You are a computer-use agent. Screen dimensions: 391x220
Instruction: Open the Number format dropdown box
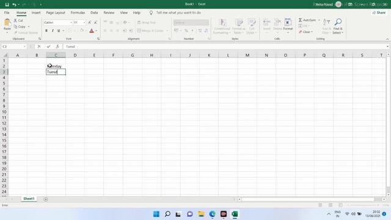pos(191,23)
